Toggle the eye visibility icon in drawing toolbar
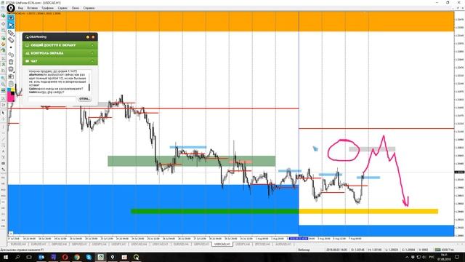This screenshot has width=465, height=262. [11, 18]
